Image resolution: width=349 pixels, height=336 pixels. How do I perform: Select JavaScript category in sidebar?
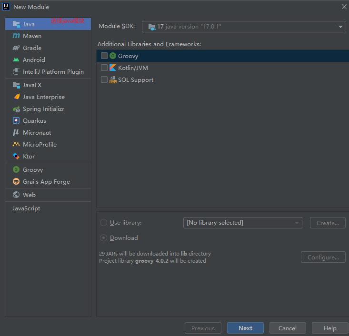pyautogui.click(x=48, y=208)
